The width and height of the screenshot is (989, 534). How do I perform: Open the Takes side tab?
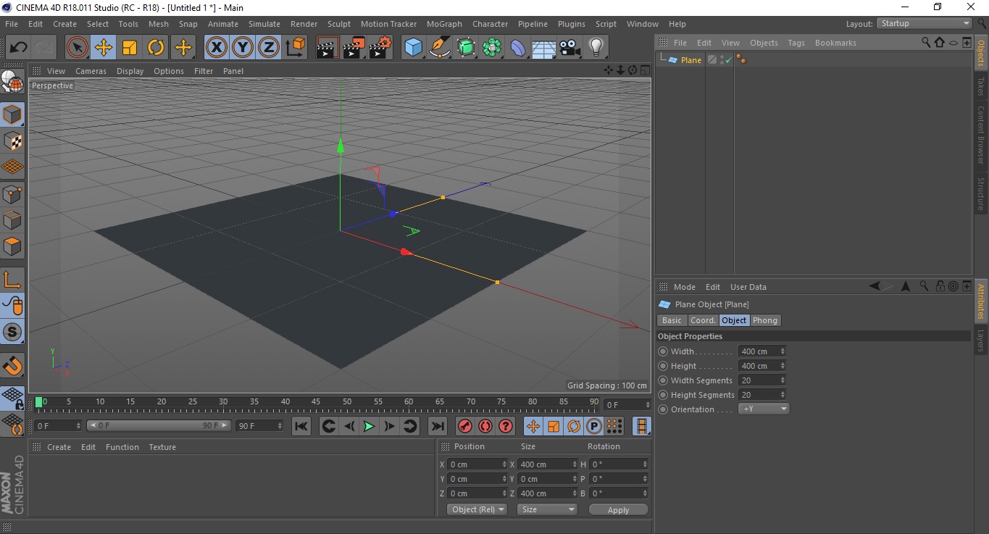981,86
